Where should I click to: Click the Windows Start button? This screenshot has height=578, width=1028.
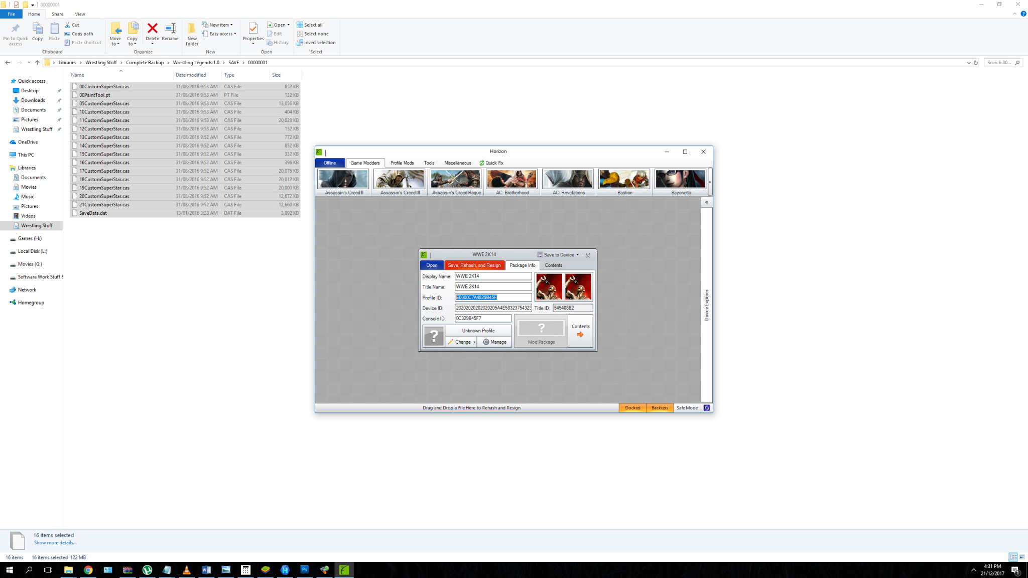pyautogui.click(x=10, y=569)
